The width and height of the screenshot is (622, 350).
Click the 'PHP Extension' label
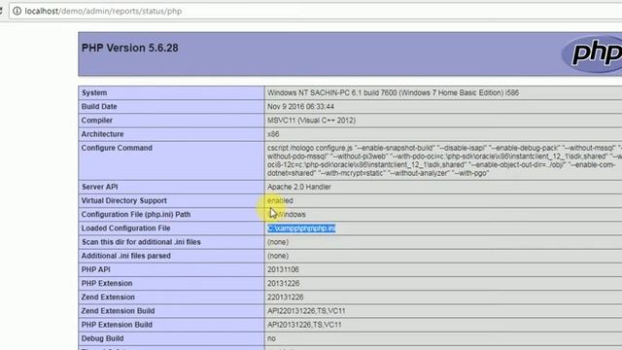(x=107, y=284)
